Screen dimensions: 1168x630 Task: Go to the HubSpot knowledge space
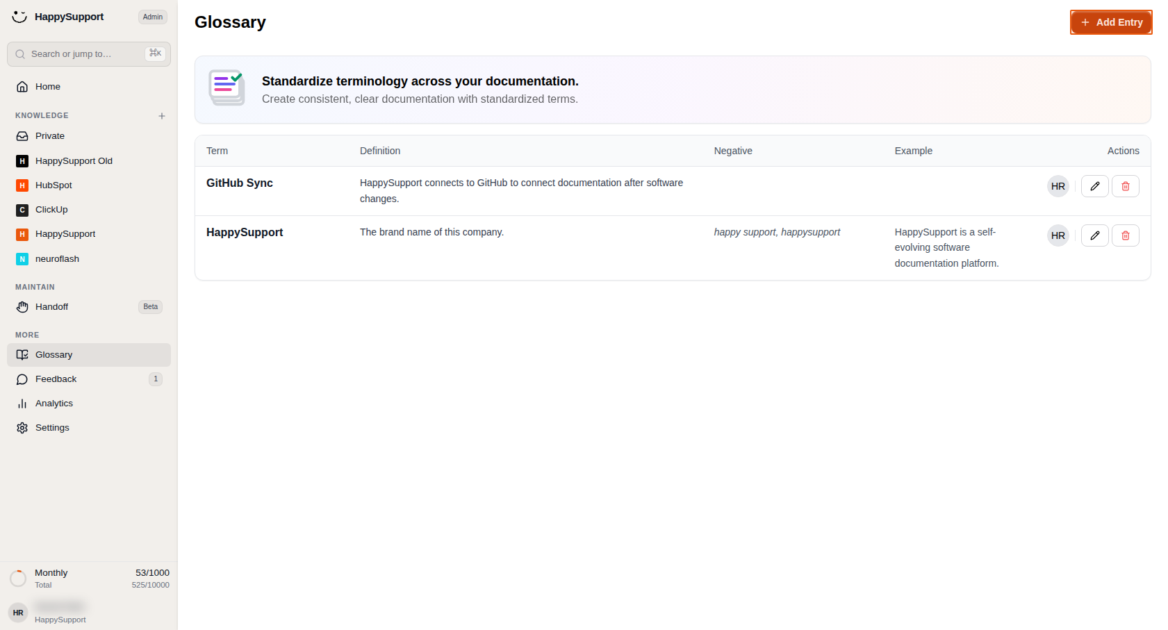89,185
